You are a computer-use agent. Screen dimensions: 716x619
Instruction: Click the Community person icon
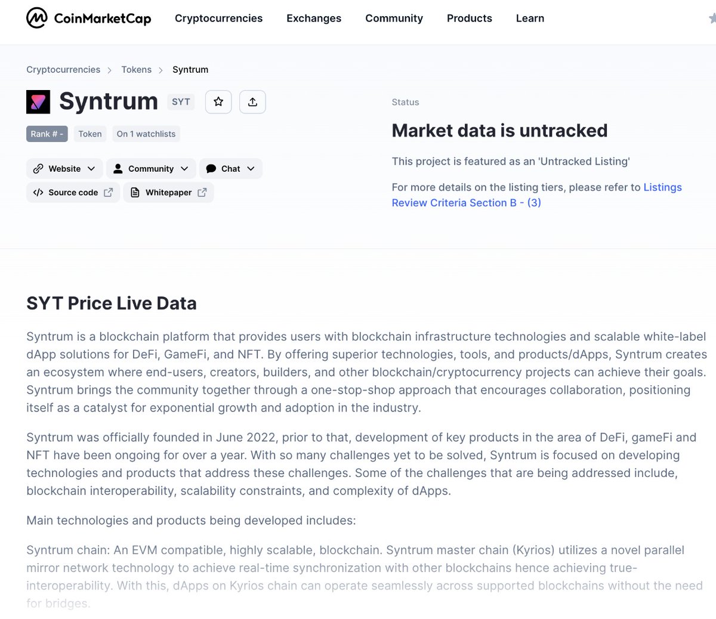pos(118,169)
